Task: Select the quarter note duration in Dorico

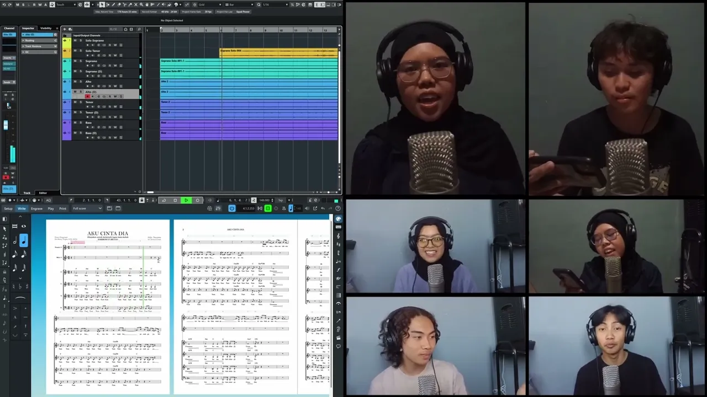Action: 23,240
